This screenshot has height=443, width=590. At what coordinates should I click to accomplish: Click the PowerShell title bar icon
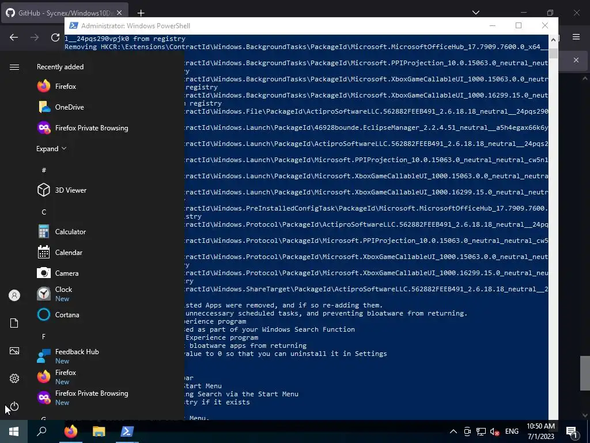[74, 25]
